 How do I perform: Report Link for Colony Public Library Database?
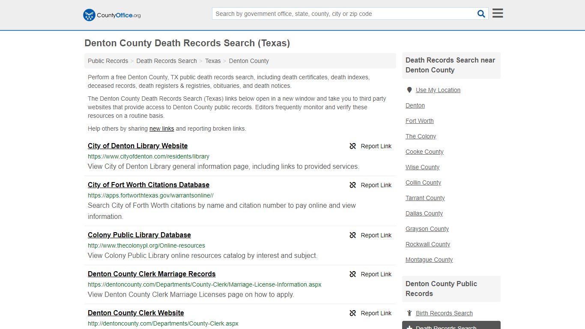[x=370, y=235]
